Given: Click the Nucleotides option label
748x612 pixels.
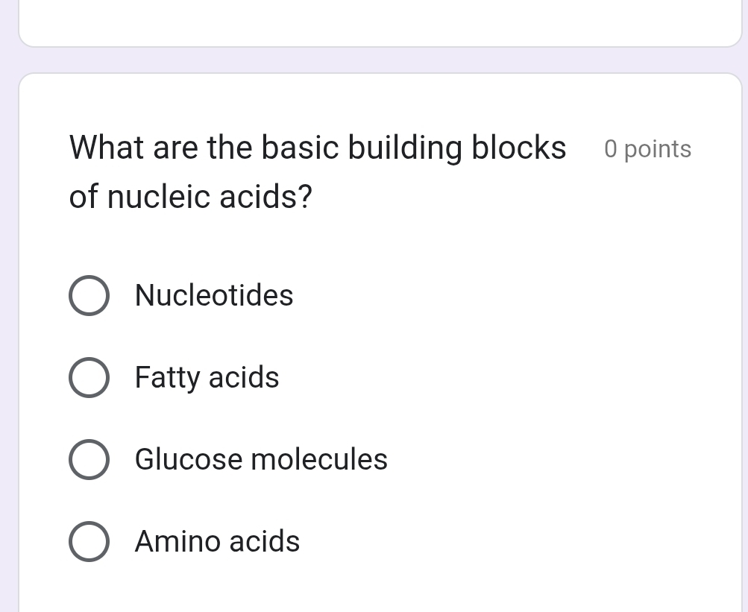Looking at the screenshot, I should pyautogui.click(x=213, y=295).
